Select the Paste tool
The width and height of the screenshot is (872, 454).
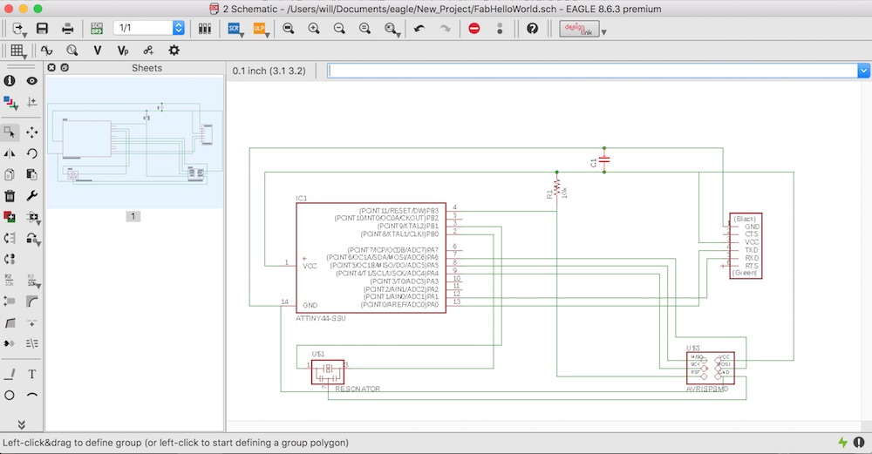point(31,174)
